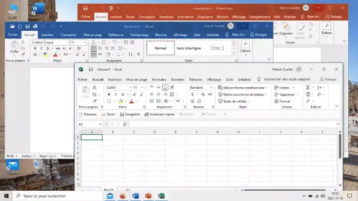This screenshot has width=358, height=201.
Task: Select the Excel format painter brush
Action: 95,101
